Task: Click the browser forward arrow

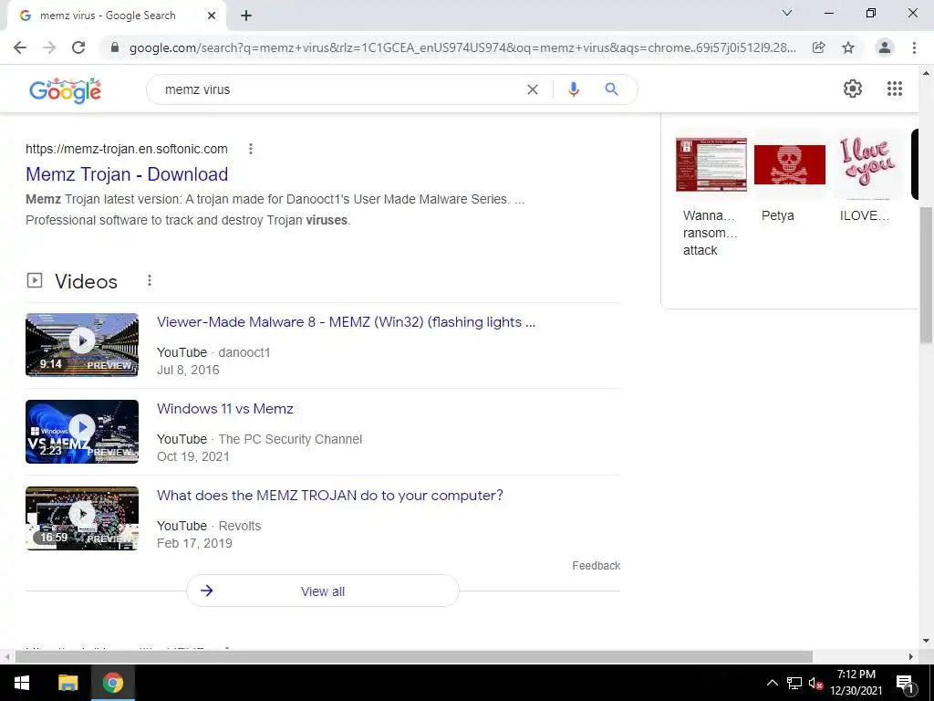Action: coord(49,47)
